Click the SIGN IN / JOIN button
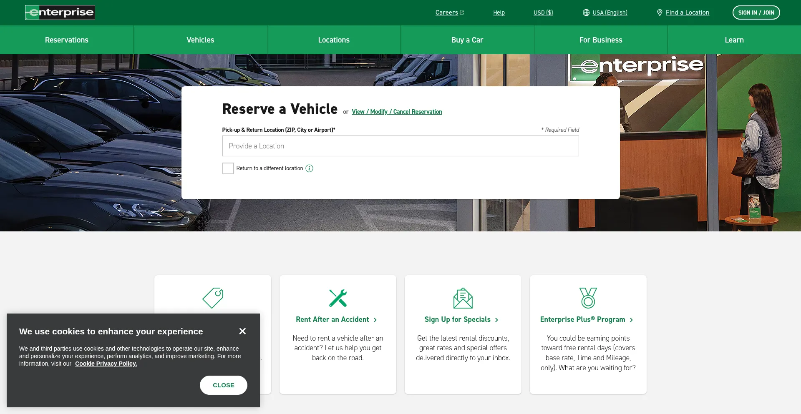 point(756,13)
